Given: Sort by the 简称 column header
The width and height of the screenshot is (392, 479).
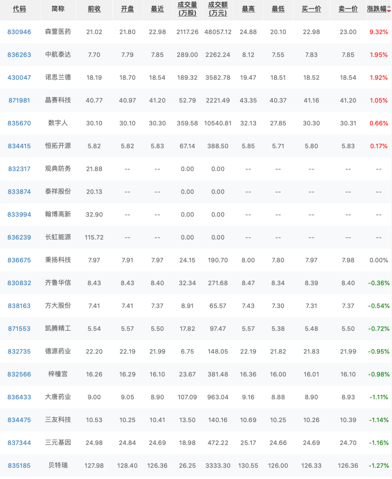Looking at the screenshot, I should (x=58, y=9).
